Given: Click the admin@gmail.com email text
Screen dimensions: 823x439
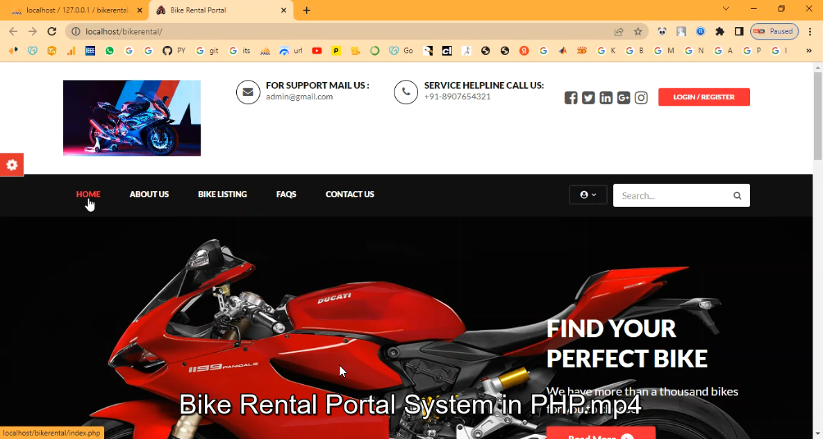Looking at the screenshot, I should (x=299, y=97).
